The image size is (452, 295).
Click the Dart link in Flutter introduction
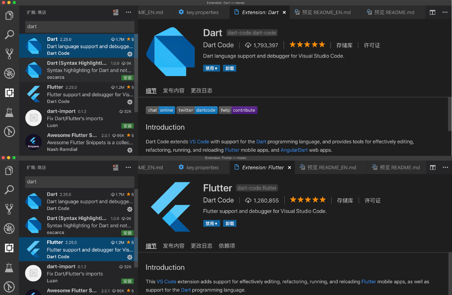(x=186, y=290)
